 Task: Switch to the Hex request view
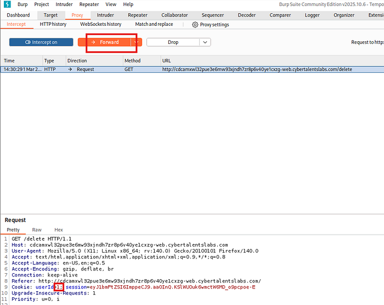click(59, 230)
